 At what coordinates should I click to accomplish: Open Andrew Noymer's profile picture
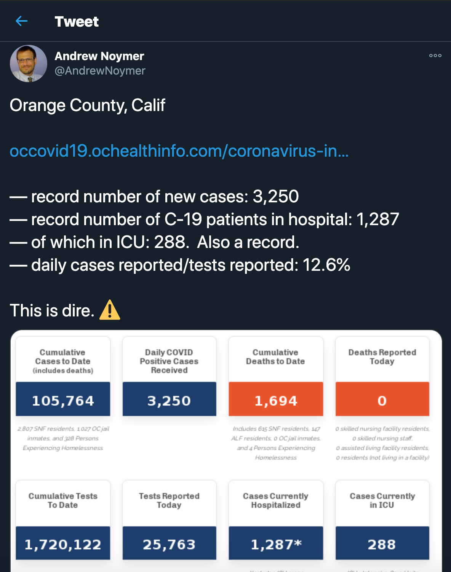pyautogui.click(x=29, y=64)
